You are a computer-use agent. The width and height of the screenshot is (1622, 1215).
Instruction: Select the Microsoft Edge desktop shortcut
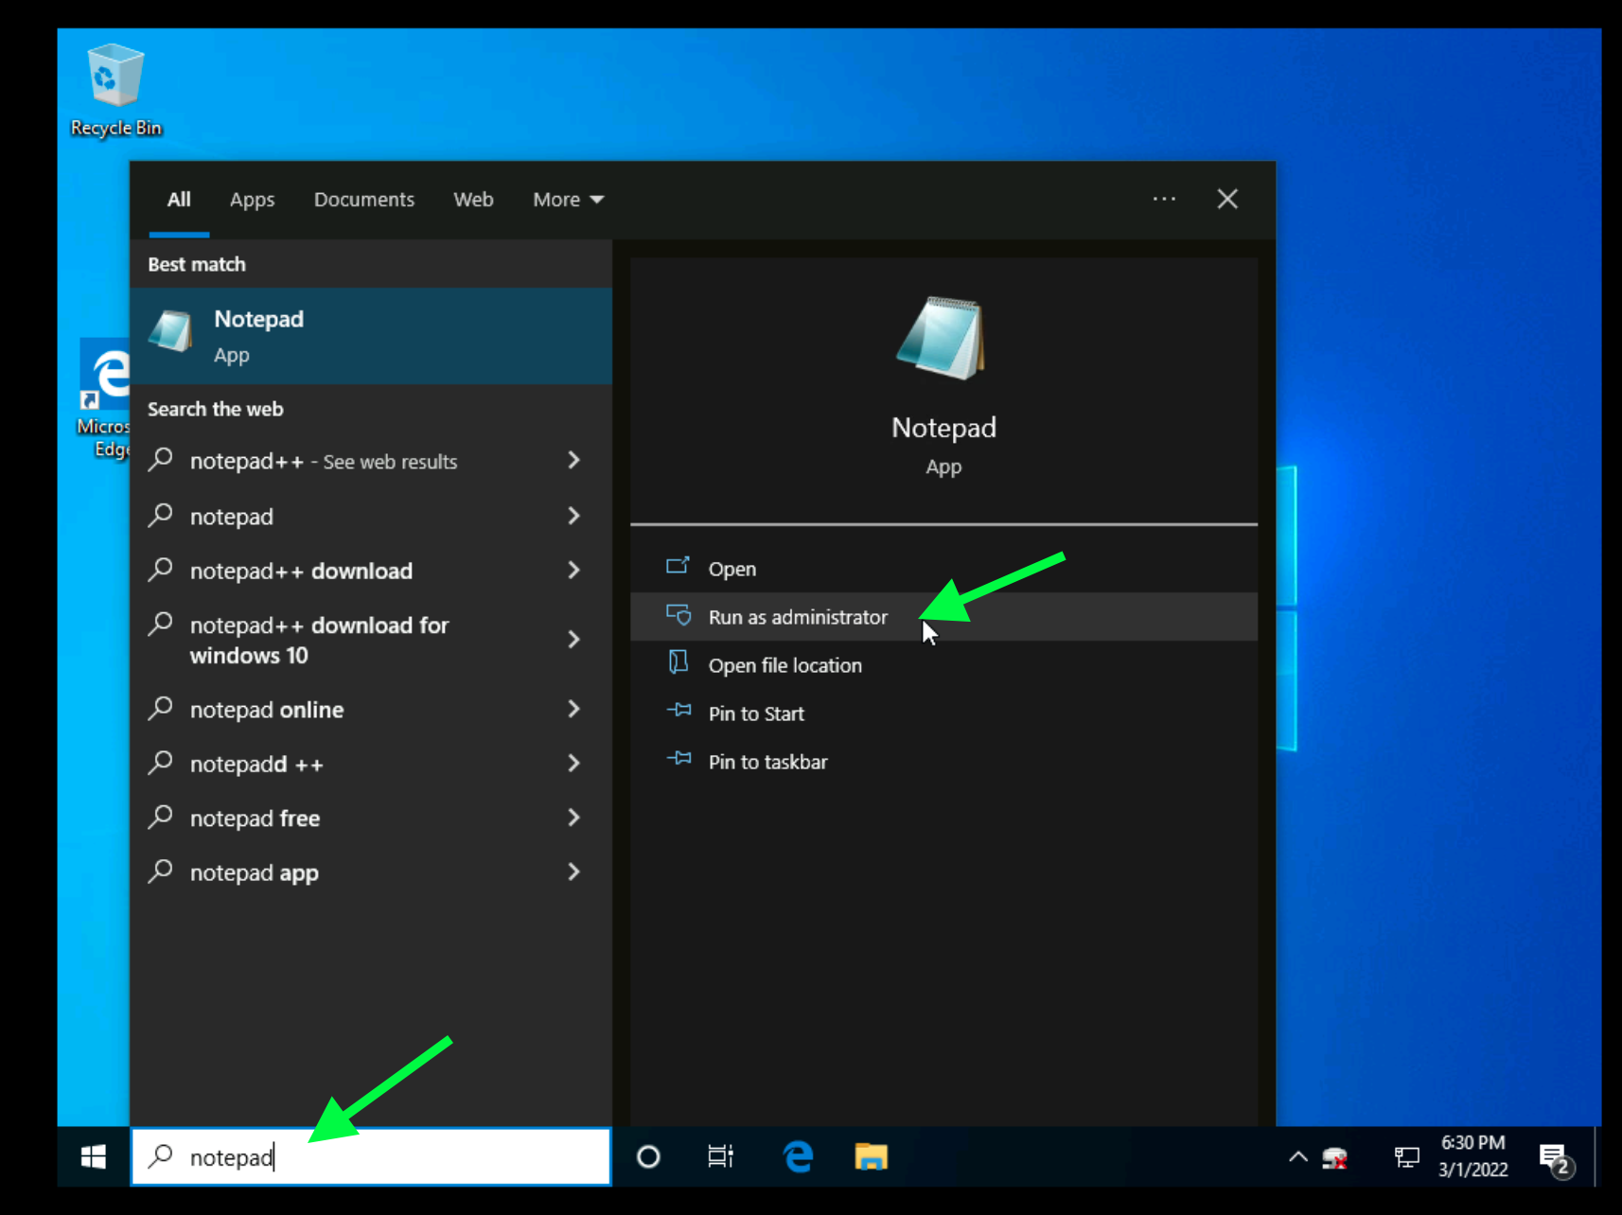coord(103,398)
